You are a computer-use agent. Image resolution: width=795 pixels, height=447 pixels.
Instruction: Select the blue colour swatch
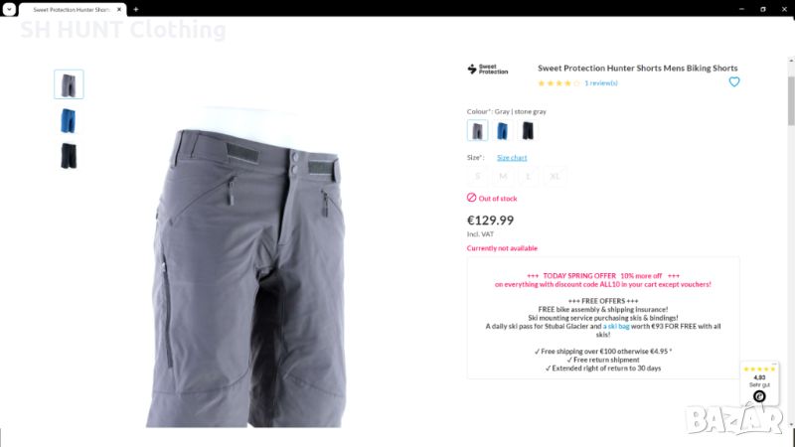(x=502, y=130)
